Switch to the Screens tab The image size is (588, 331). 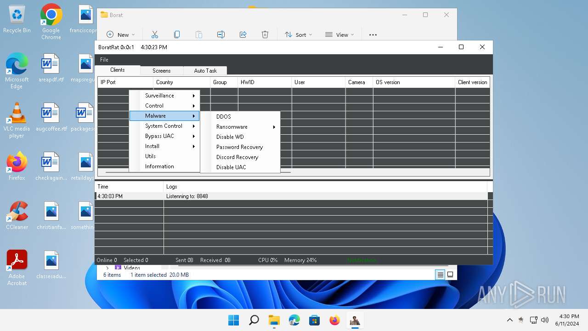point(162,71)
